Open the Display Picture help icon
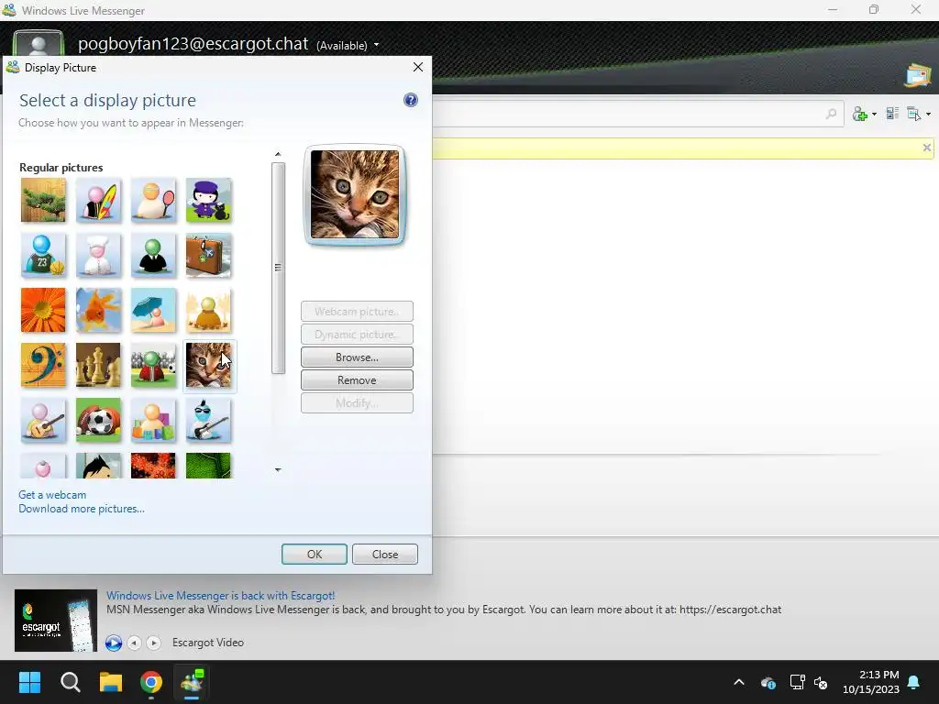The height and width of the screenshot is (704, 939). click(410, 100)
